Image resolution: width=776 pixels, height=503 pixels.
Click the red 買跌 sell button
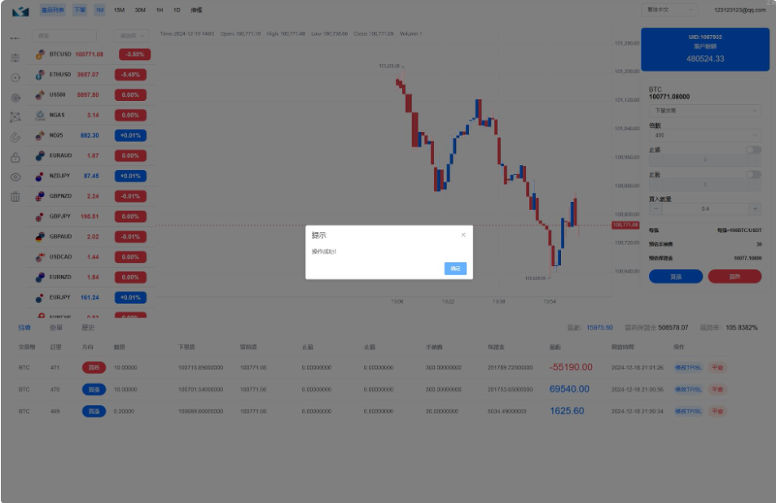734,276
